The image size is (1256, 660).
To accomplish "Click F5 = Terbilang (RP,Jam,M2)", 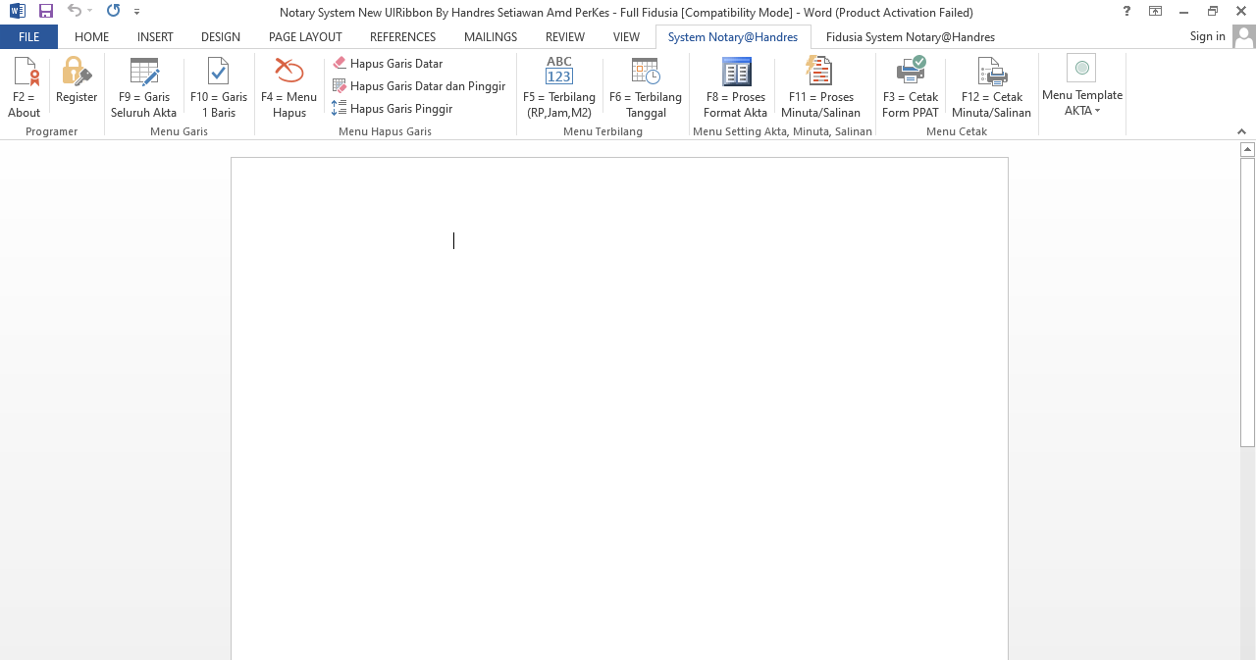I will click(x=559, y=87).
